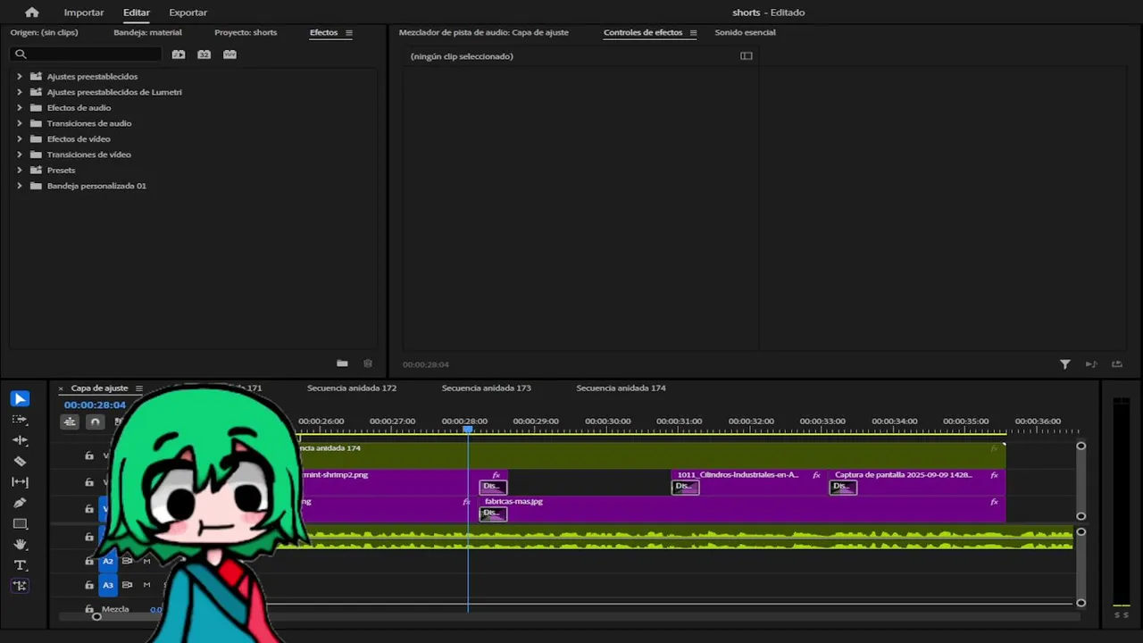Select the Rectangle tool
This screenshot has width=1143, height=643.
coord(20,524)
